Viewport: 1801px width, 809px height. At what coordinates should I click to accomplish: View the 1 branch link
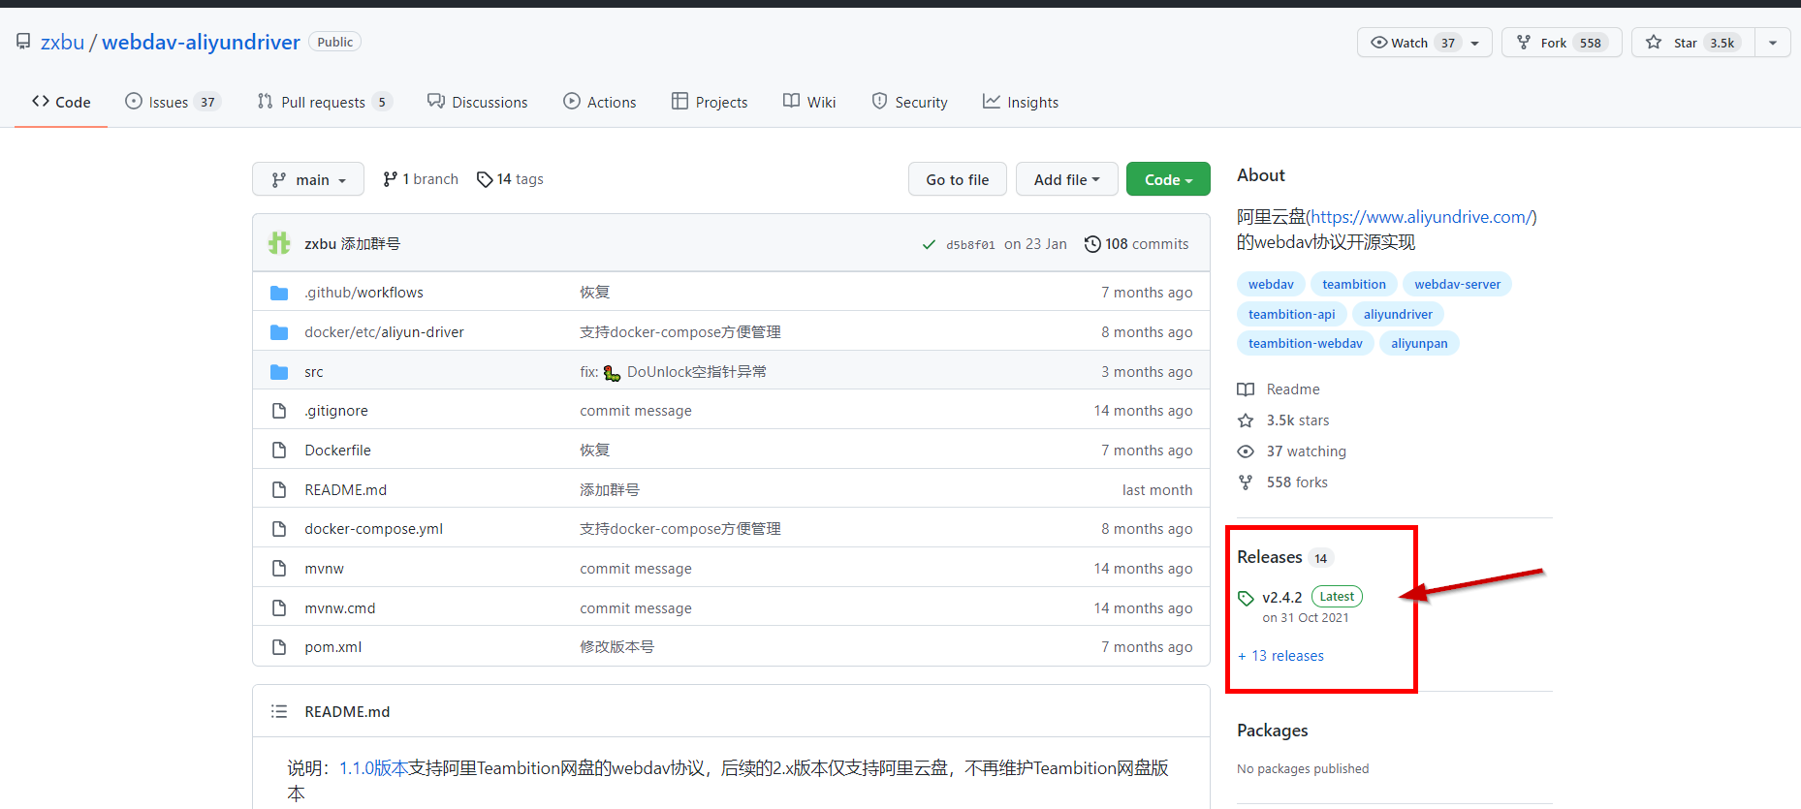[x=421, y=179]
